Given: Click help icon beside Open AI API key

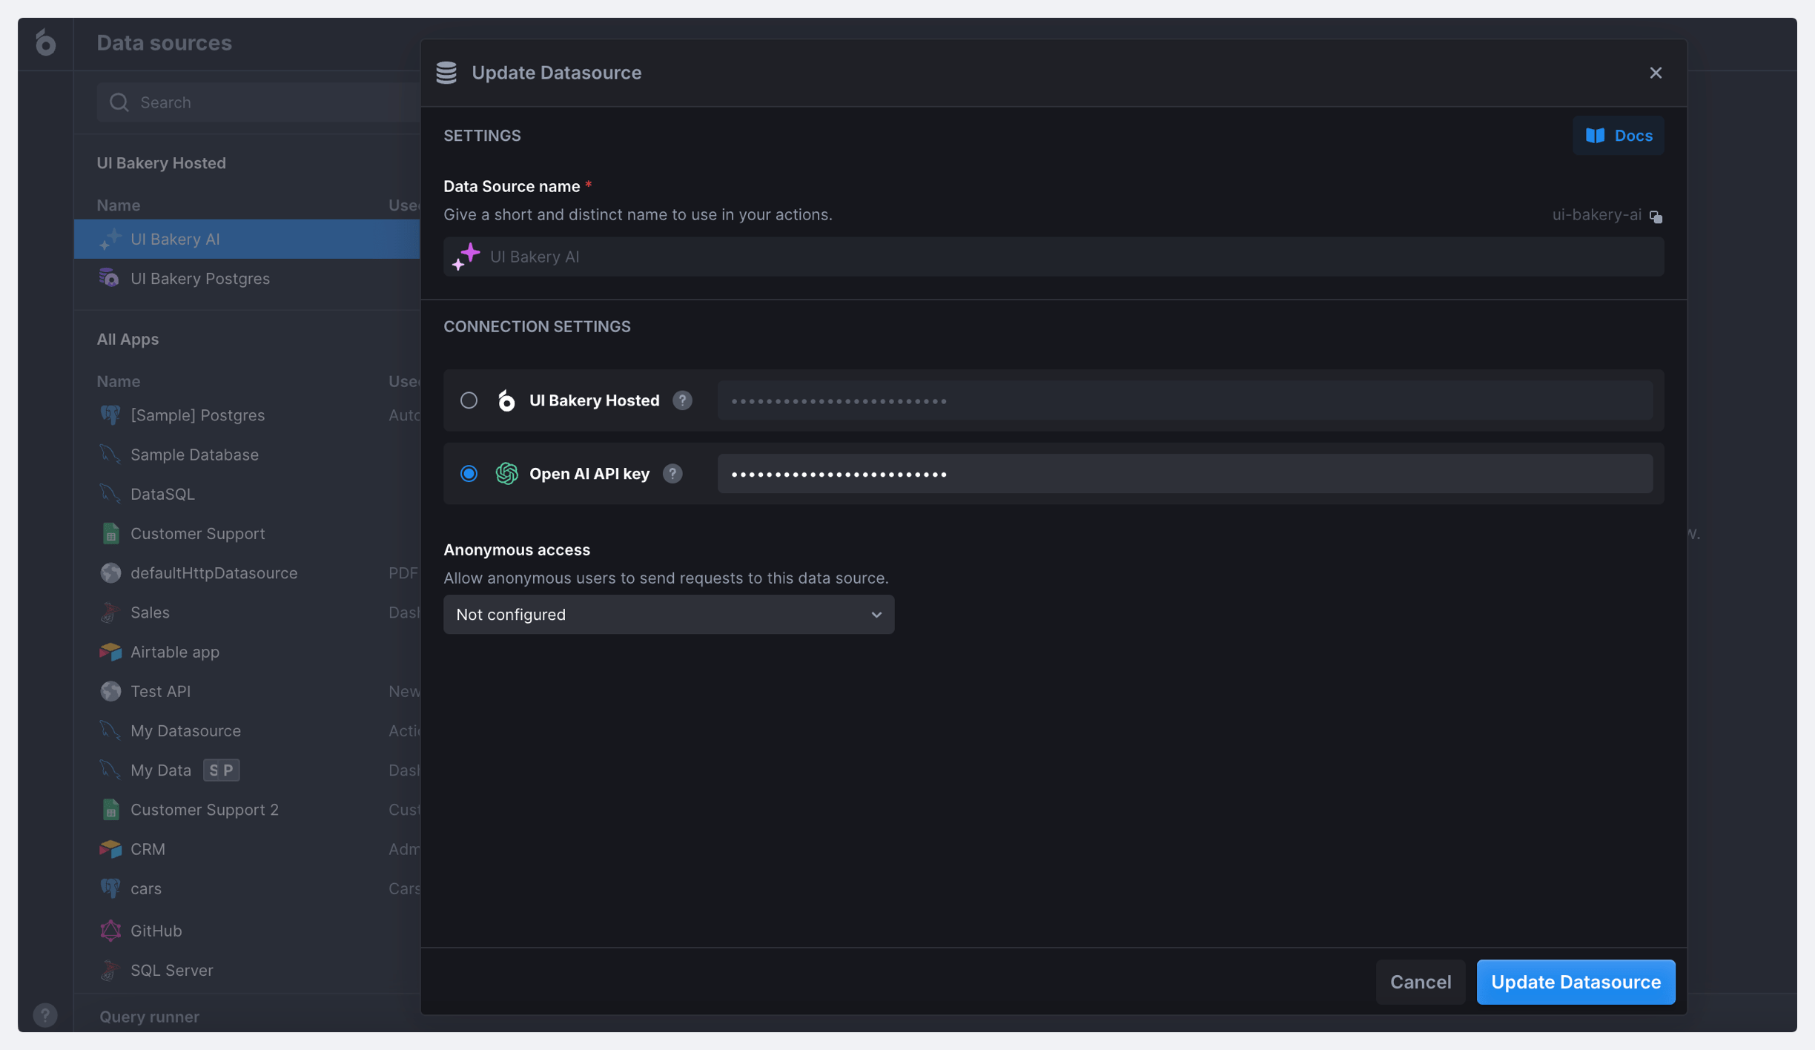Looking at the screenshot, I should pos(672,474).
